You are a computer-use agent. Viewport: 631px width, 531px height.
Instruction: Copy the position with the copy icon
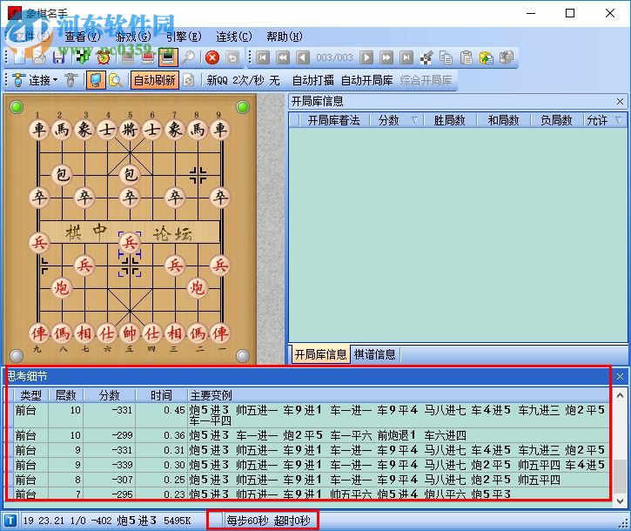coord(446,58)
